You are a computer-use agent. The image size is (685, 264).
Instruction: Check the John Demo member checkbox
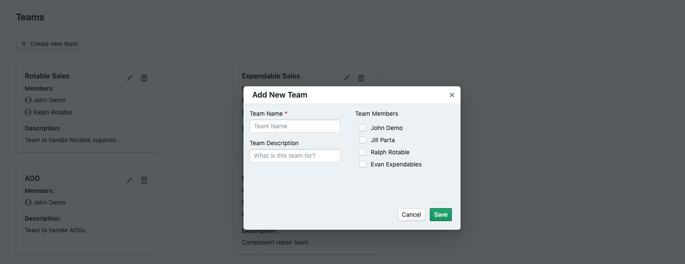pyautogui.click(x=363, y=128)
